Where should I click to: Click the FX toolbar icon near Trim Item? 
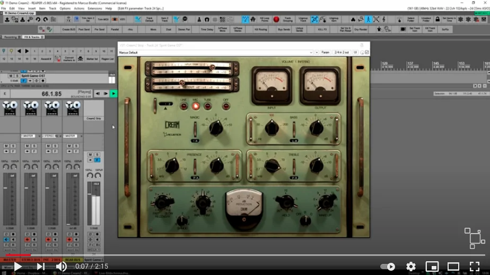pyautogui.click(x=68, y=20)
